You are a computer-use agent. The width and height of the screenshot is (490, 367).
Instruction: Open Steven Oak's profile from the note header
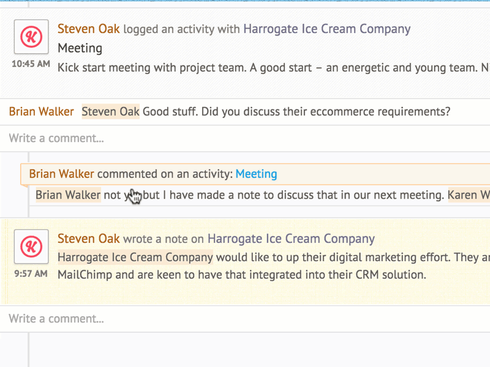[x=88, y=239]
